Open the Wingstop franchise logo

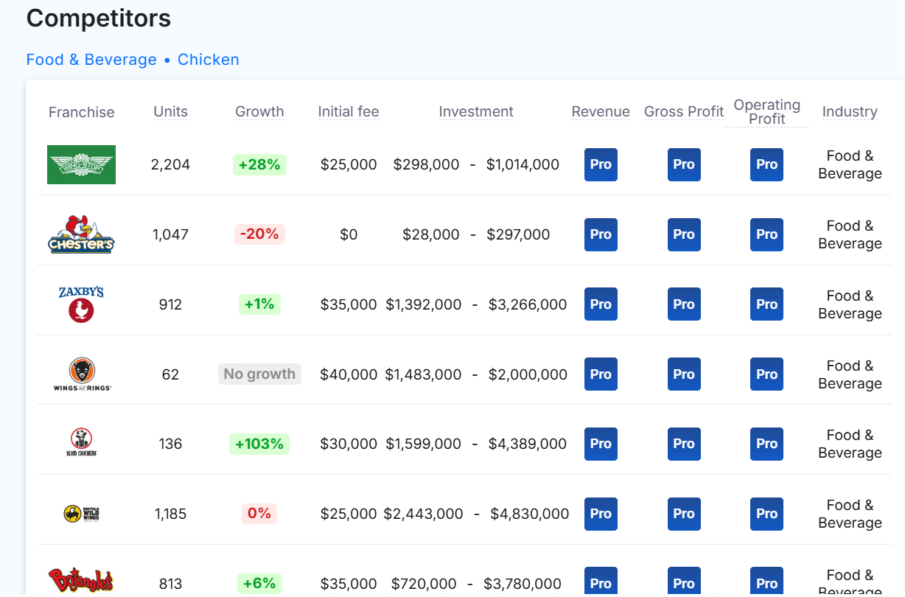[81, 164]
